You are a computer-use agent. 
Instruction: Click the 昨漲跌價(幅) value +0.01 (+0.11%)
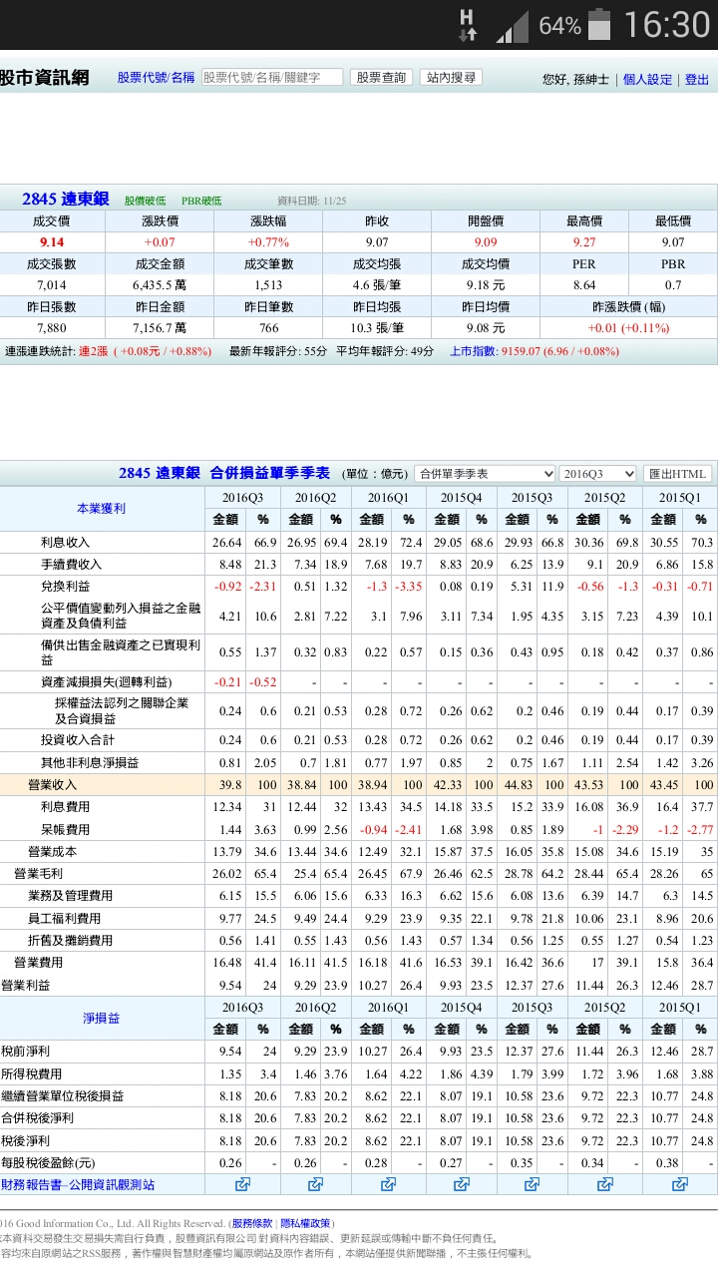click(628, 328)
